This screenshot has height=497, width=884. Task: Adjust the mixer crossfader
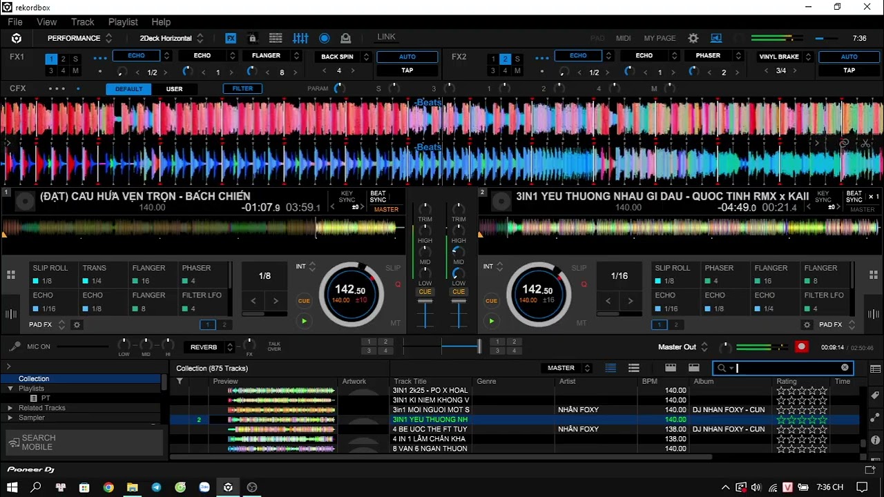click(x=479, y=347)
